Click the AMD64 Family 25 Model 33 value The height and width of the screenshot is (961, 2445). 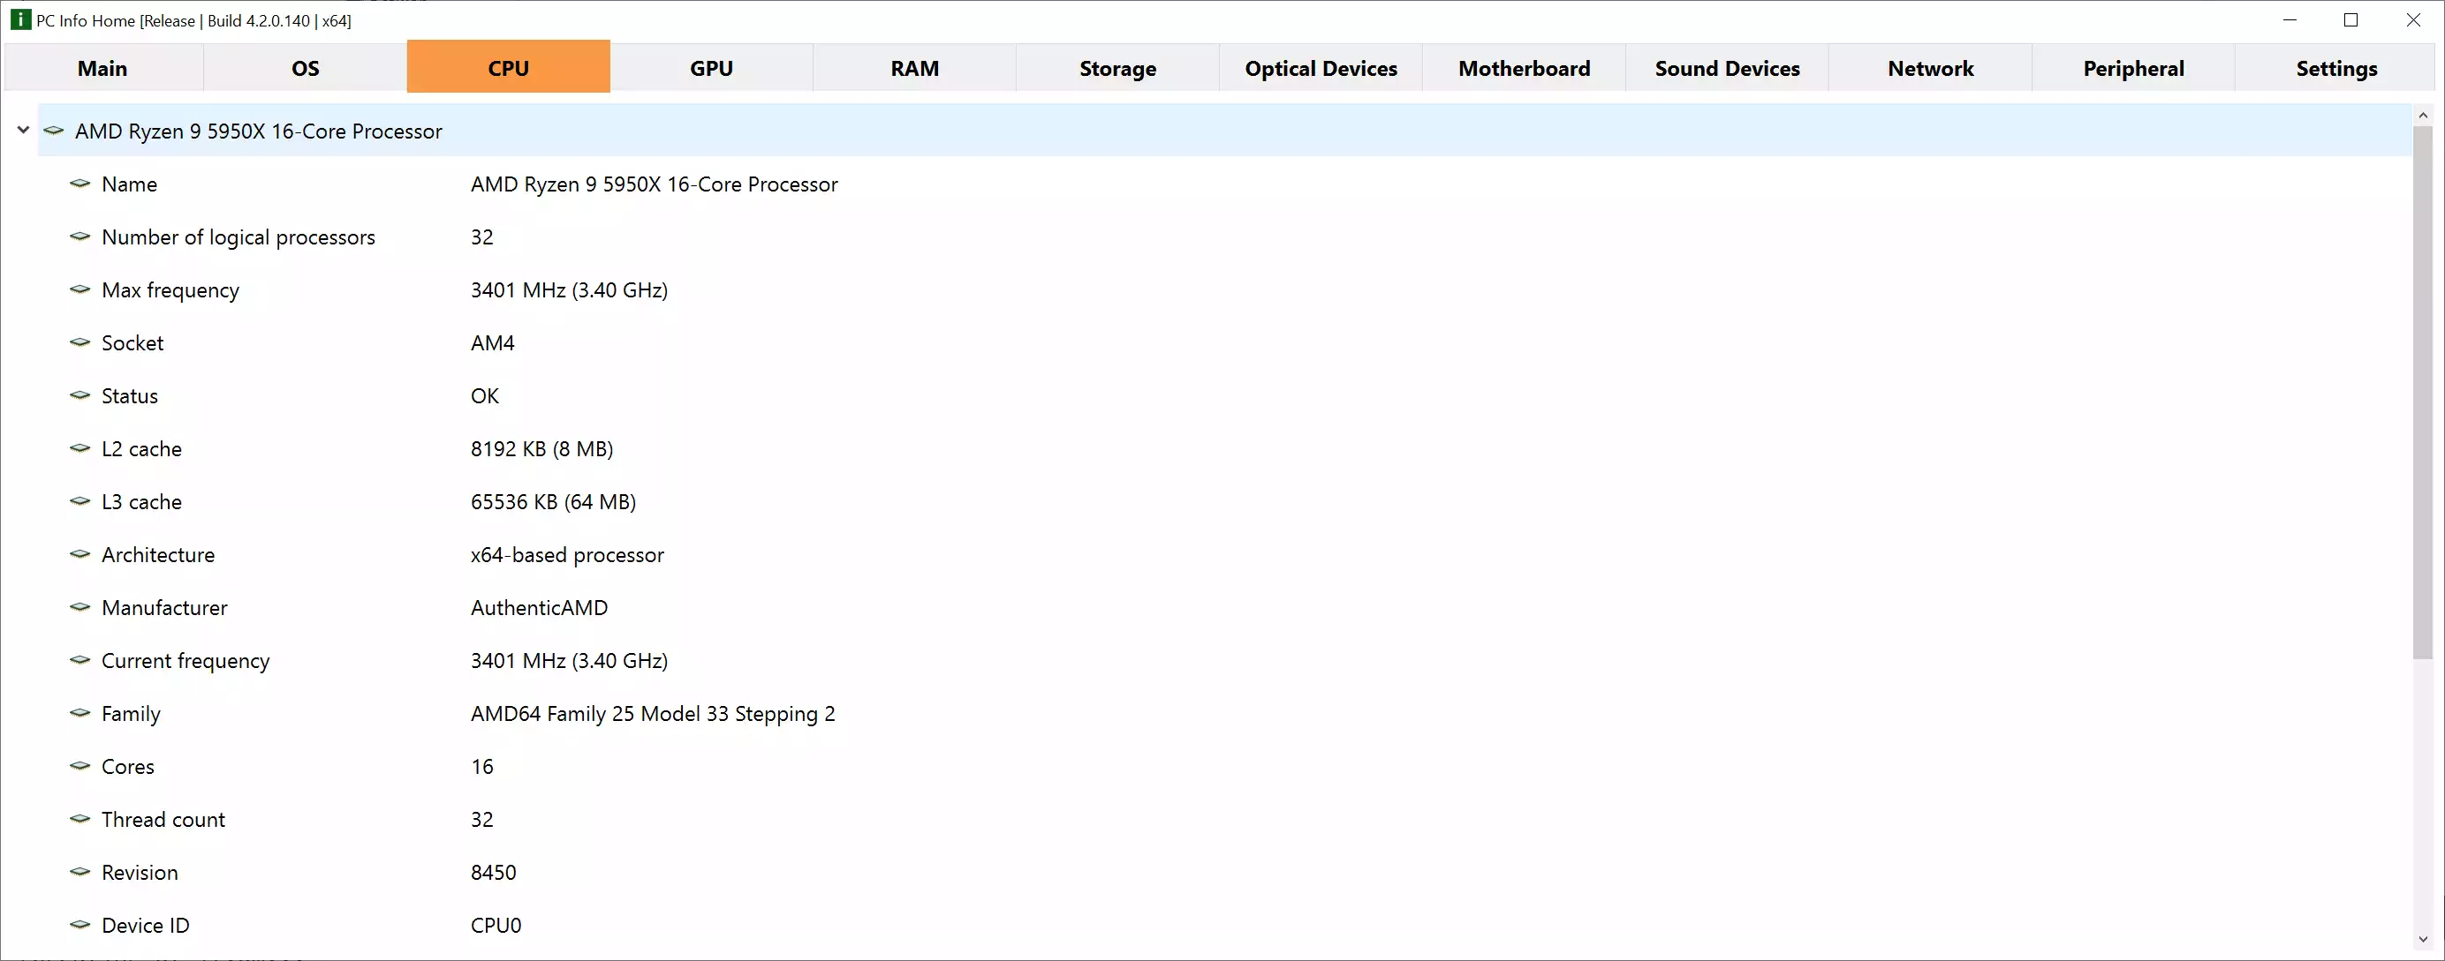[x=653, y=714]
